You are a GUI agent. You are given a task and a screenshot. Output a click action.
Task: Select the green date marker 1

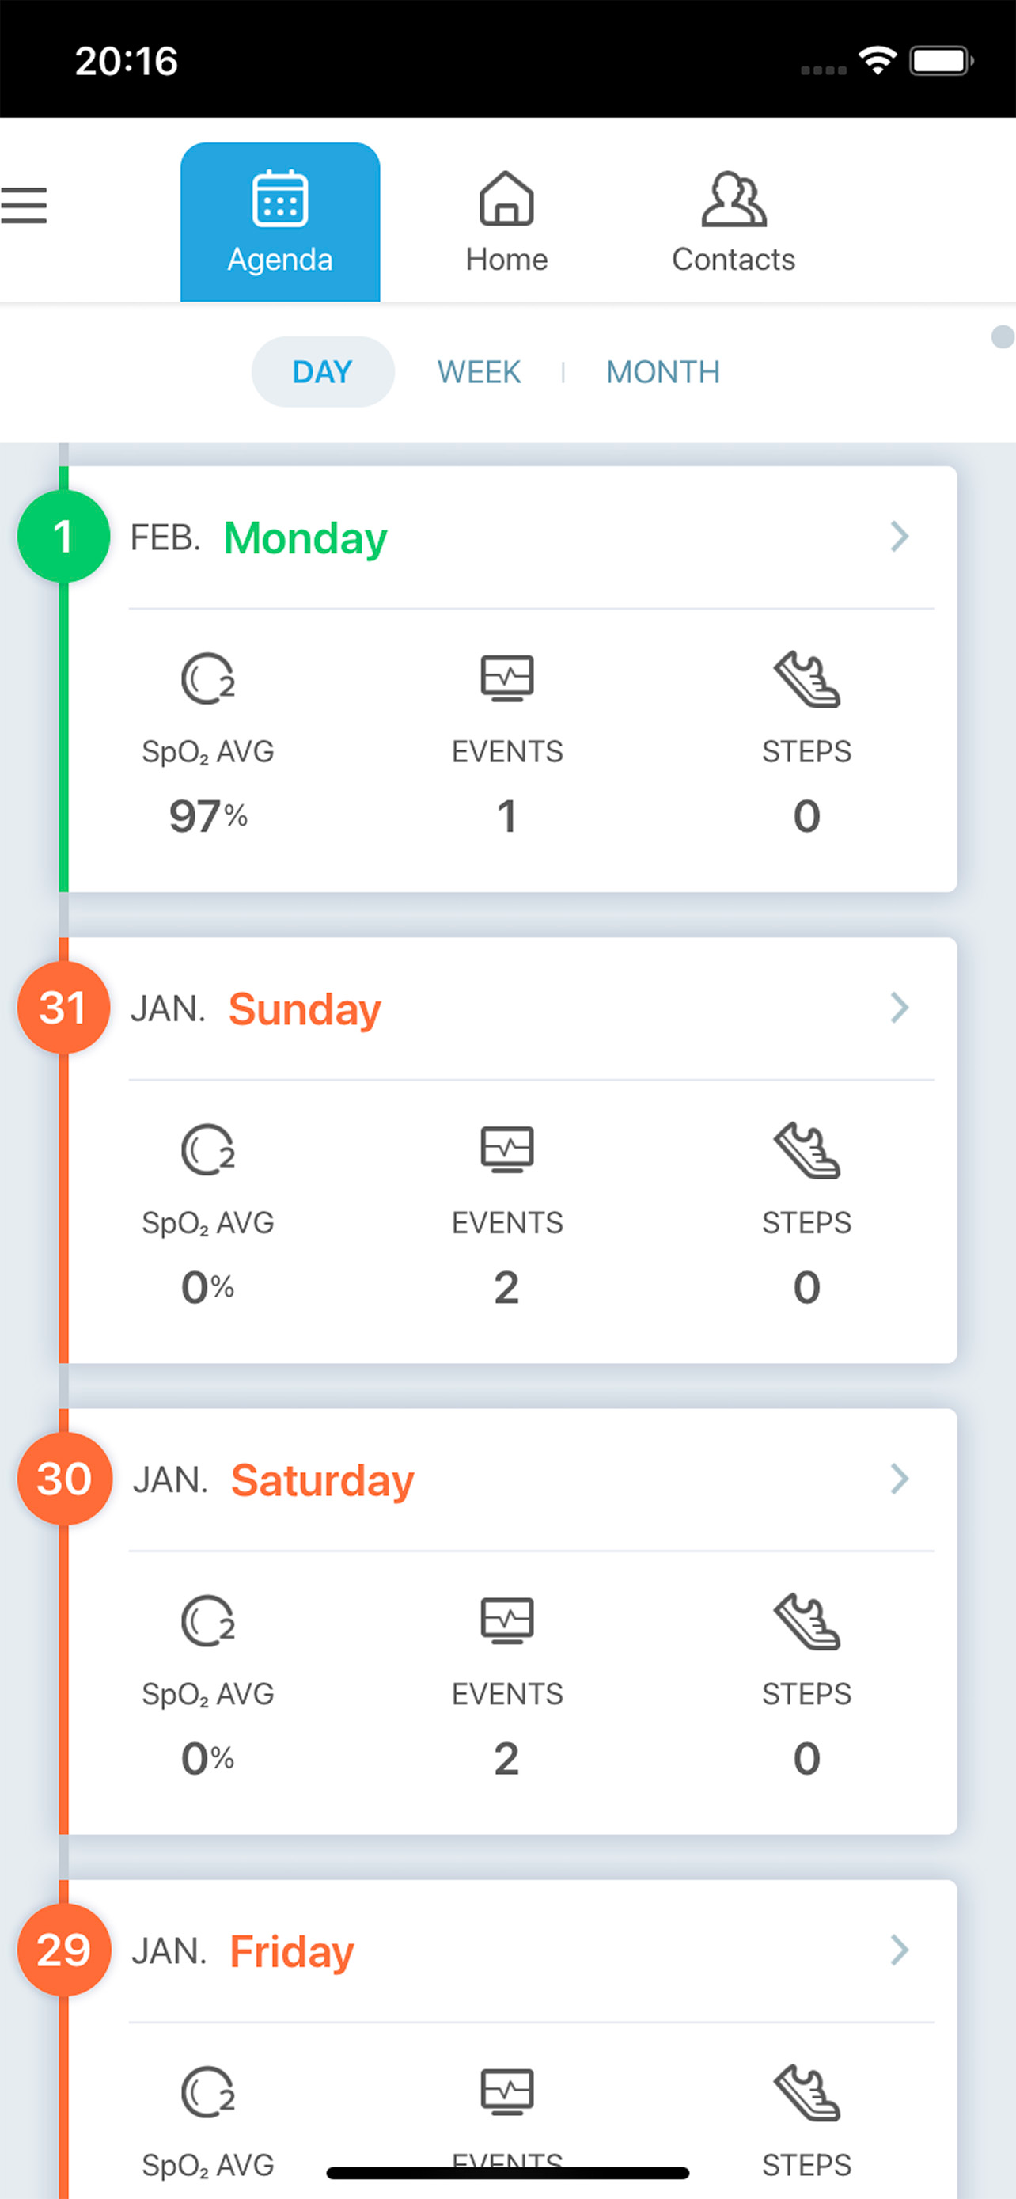click(x=63, y=537)
